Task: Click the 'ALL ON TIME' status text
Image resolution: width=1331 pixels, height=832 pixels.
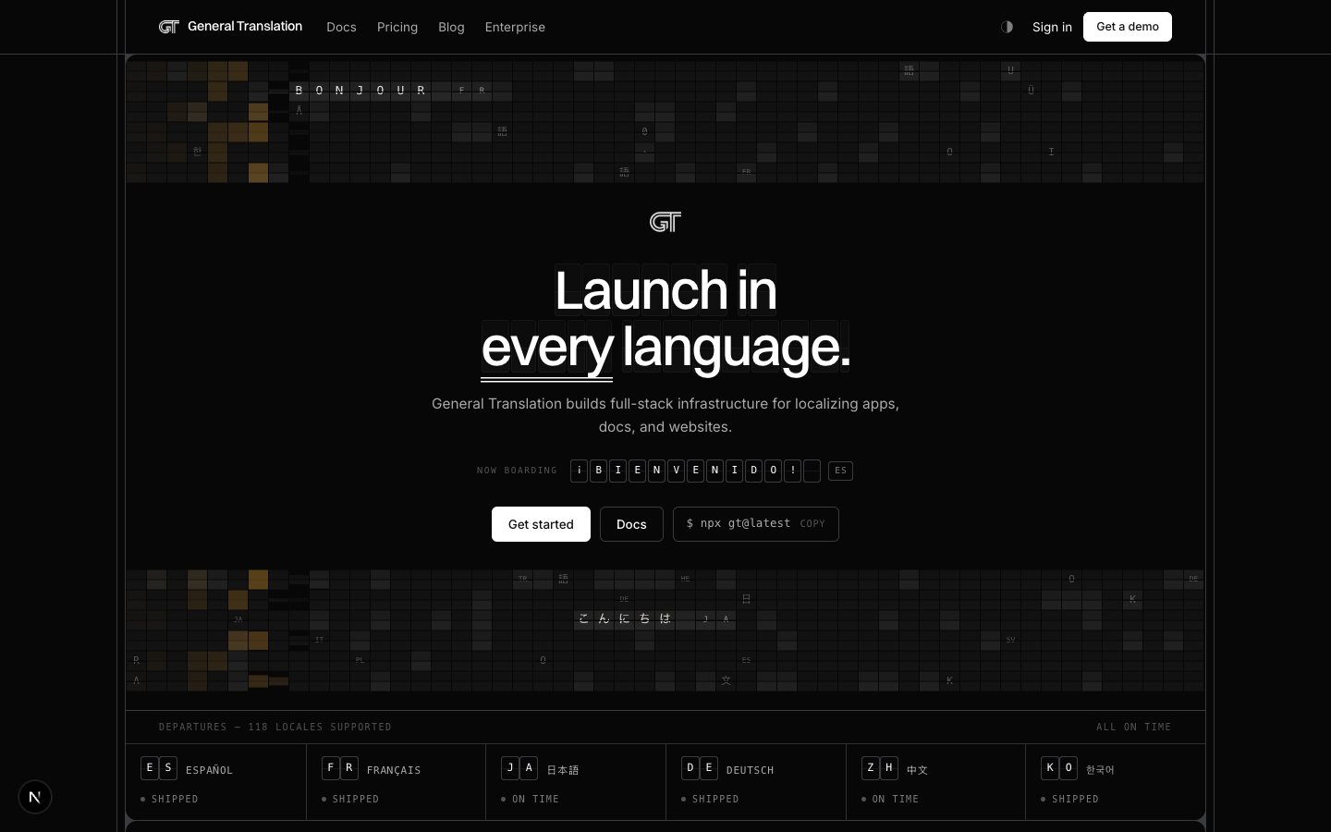Action: (1134, 728)
